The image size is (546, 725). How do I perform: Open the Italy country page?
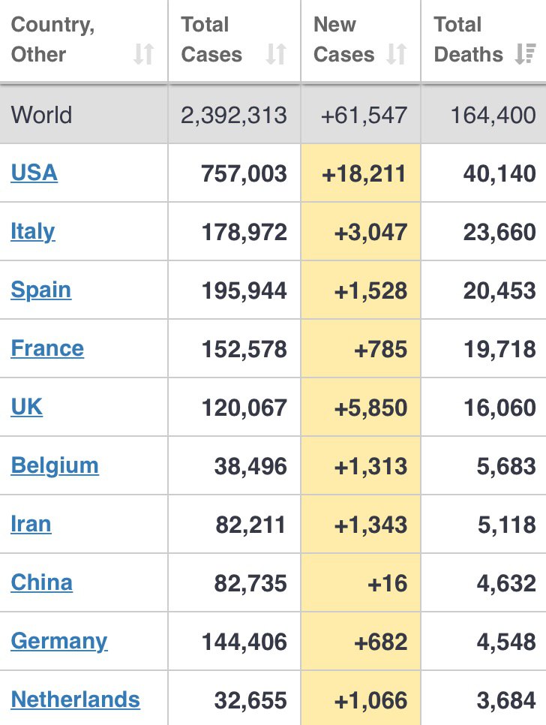[33, 232]
